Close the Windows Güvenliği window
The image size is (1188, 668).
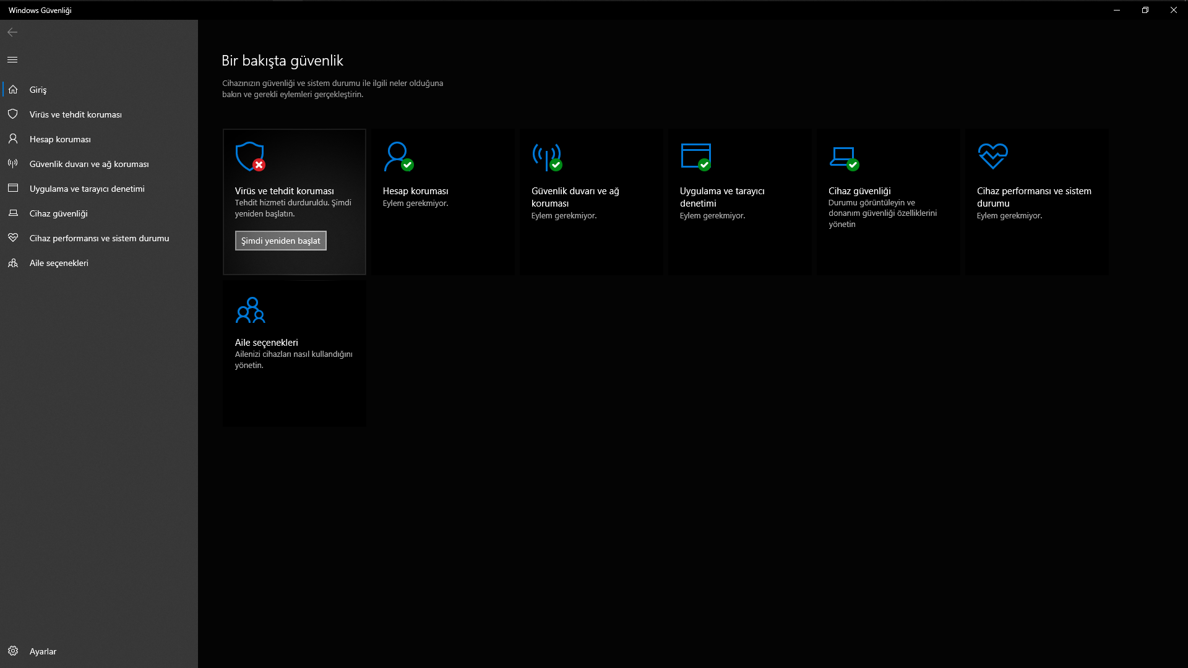tap(1174, 10)
